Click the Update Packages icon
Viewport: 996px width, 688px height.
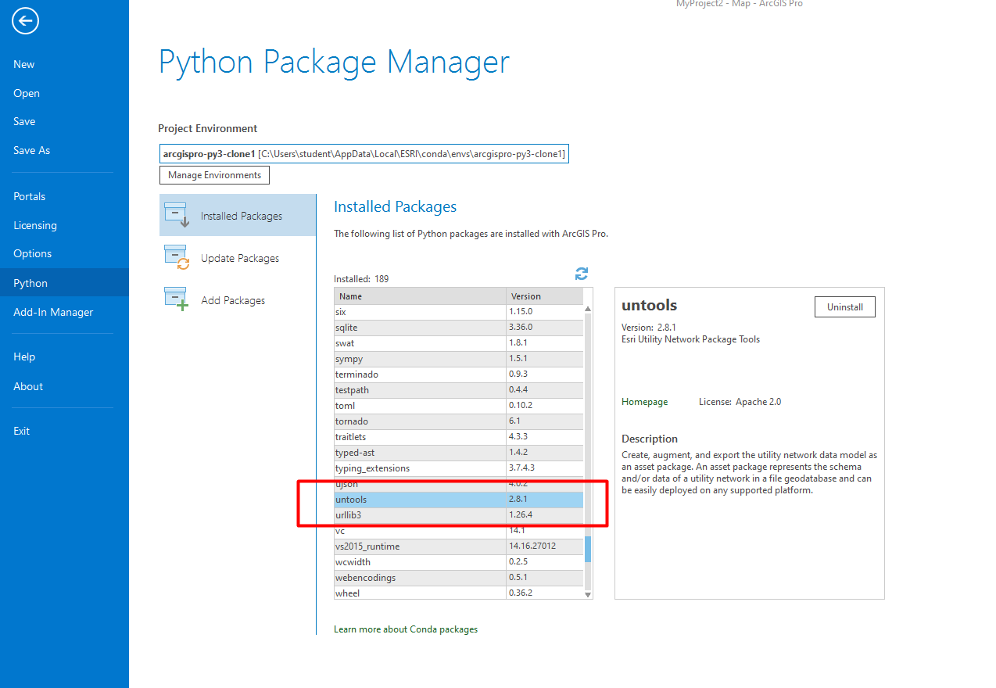click(x=176, y=257)
